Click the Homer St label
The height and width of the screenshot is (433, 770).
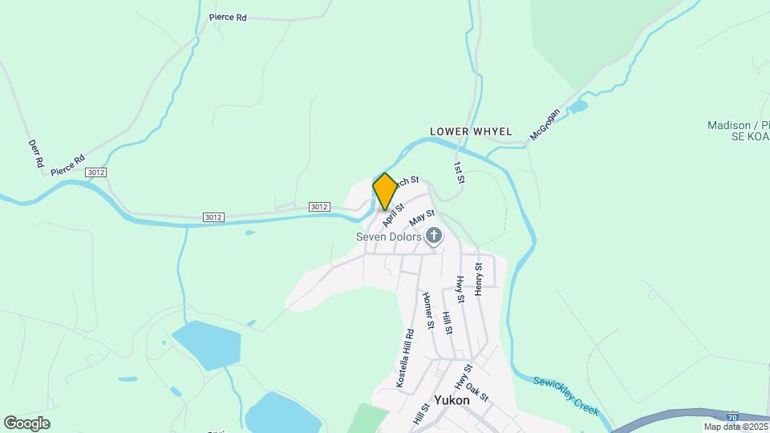[x=428, y=310]
